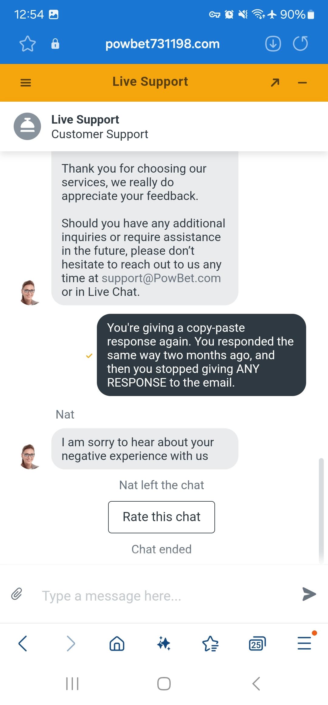Go back with browser back arrow
This screenshot has width=328, height=705.
[23, 644]
